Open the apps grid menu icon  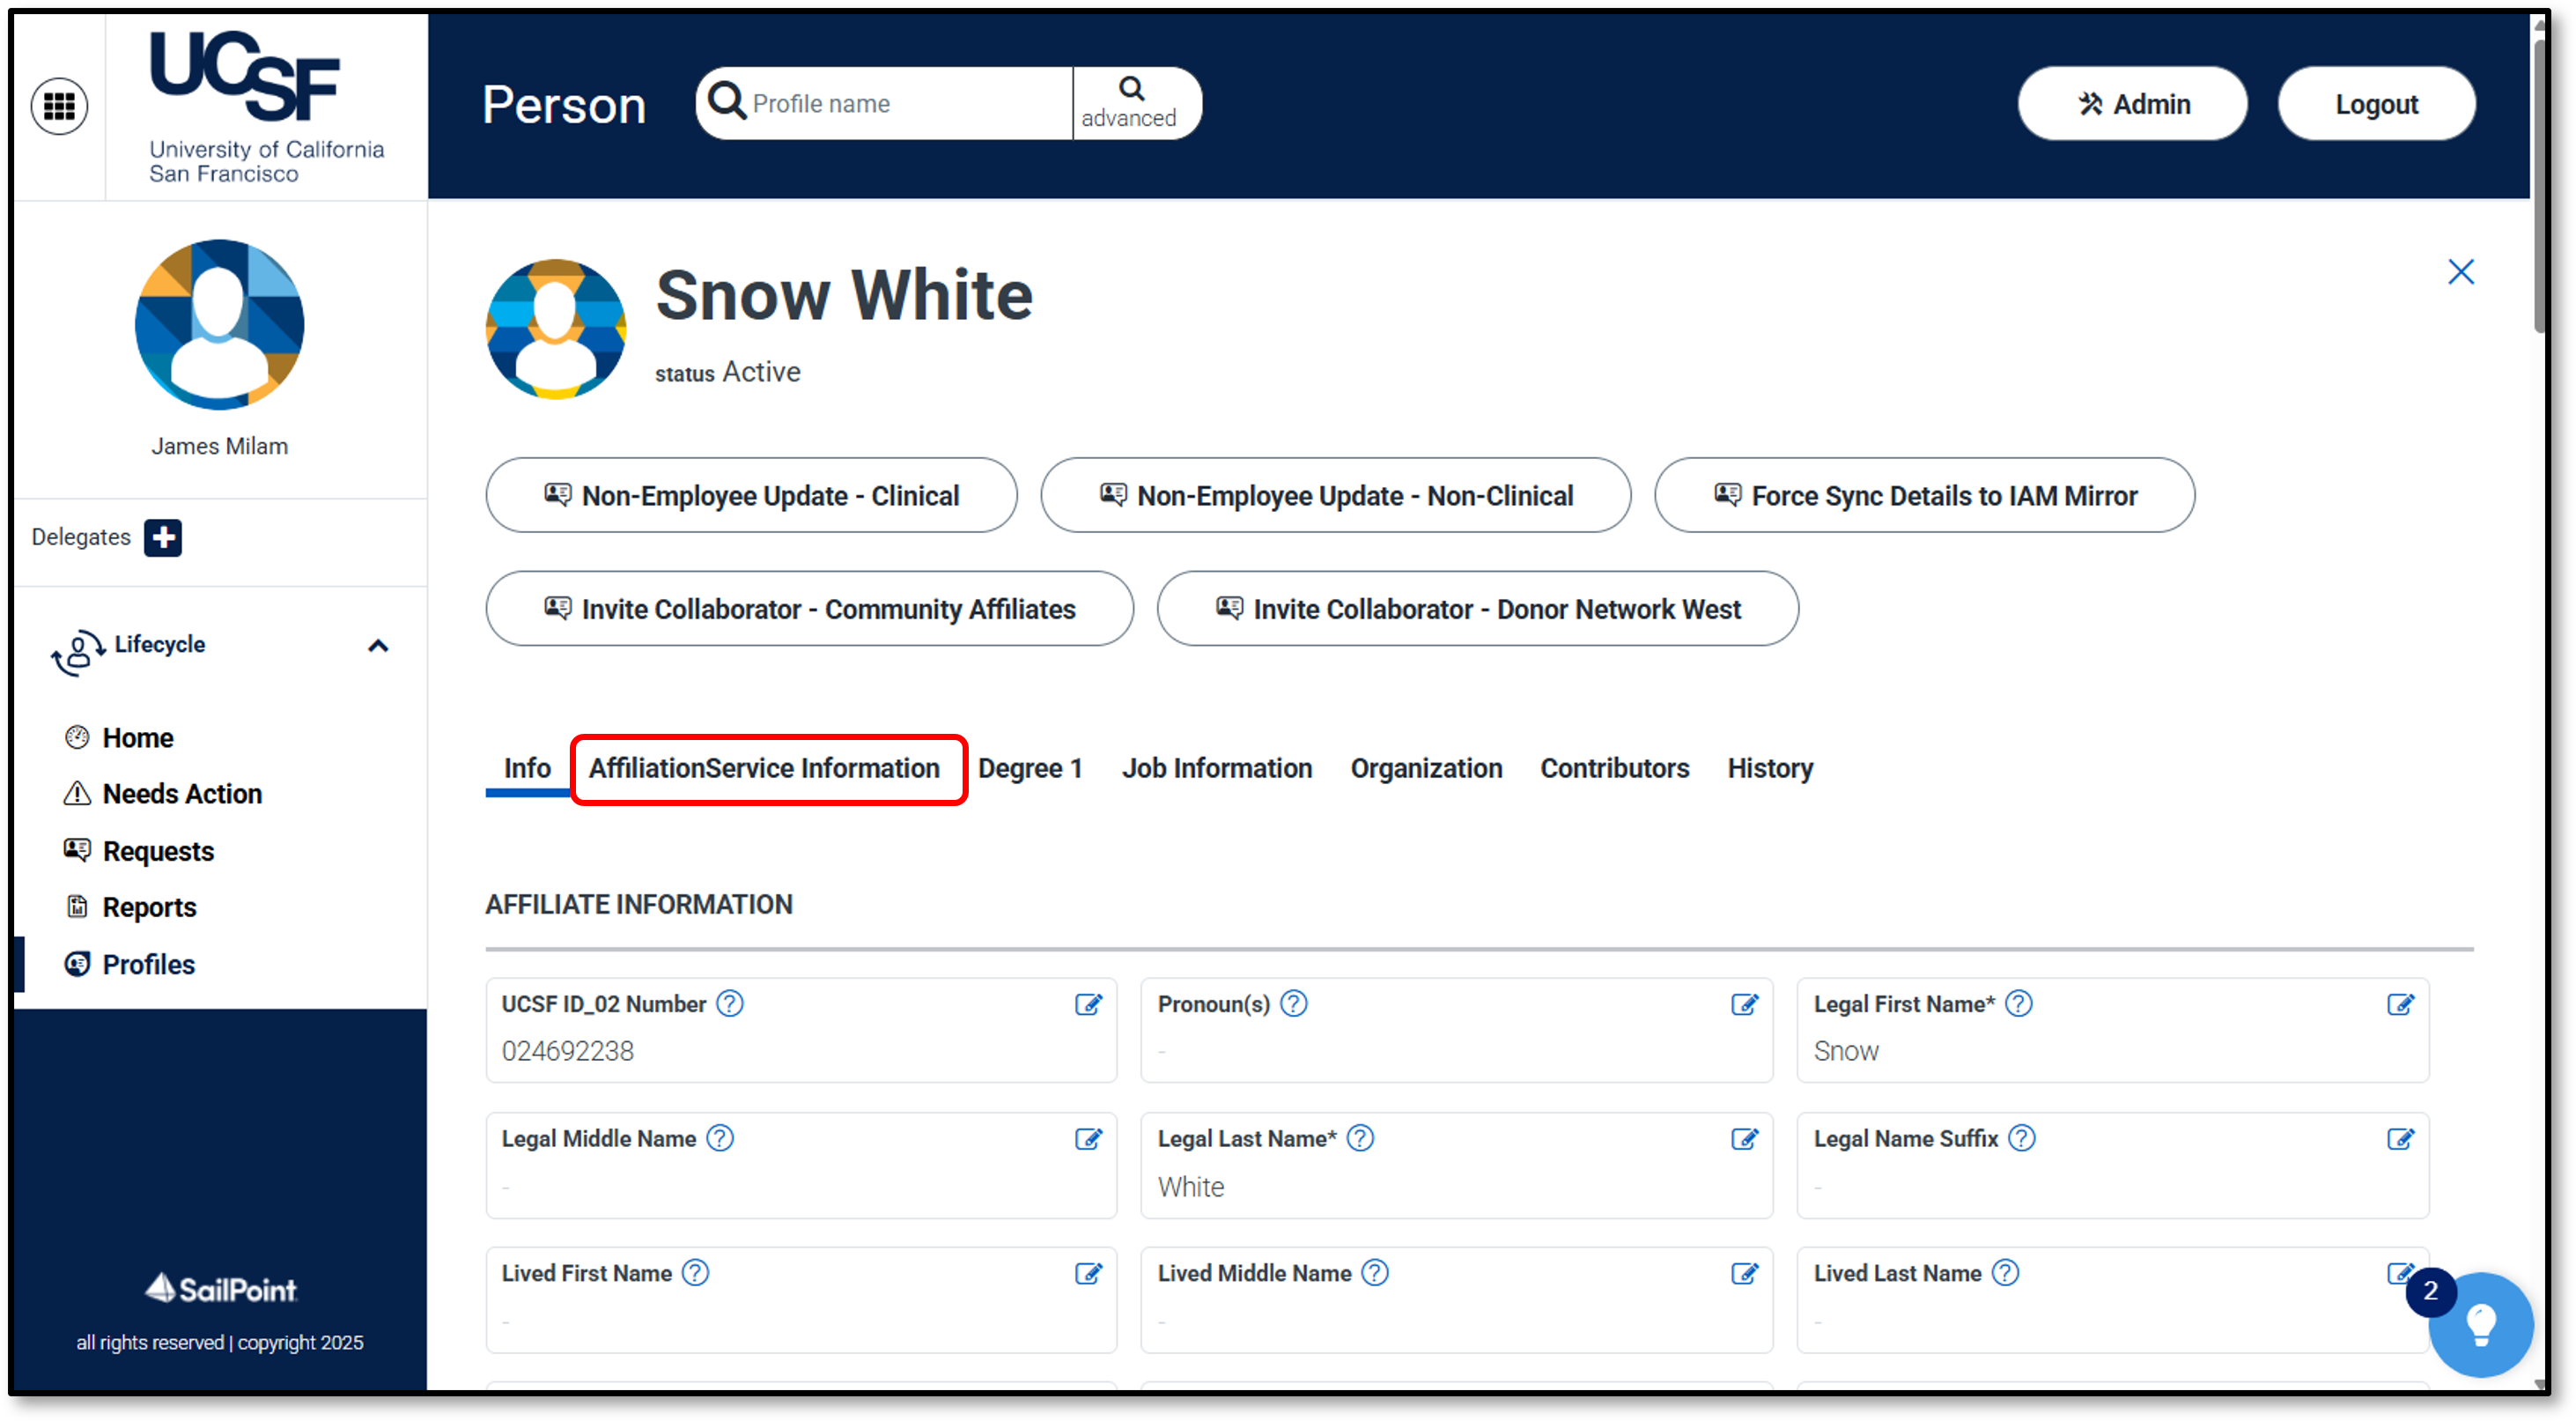coord(59,105)
